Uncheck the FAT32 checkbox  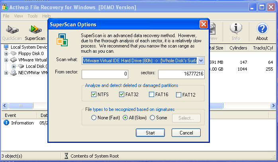click(x=121, y=94)
